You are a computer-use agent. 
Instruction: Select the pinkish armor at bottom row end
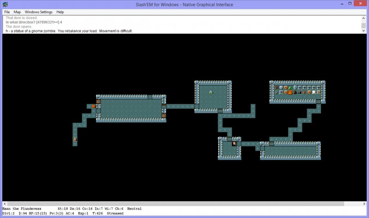click(318, 92)
